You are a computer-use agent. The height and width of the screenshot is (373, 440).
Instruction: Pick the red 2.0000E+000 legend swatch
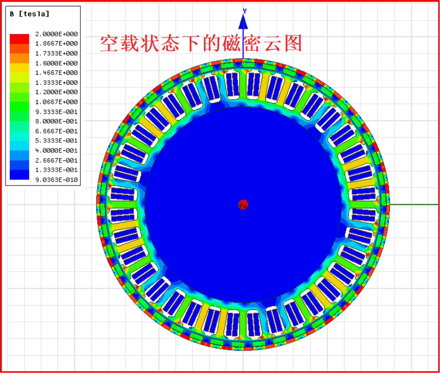click(19, 38)
